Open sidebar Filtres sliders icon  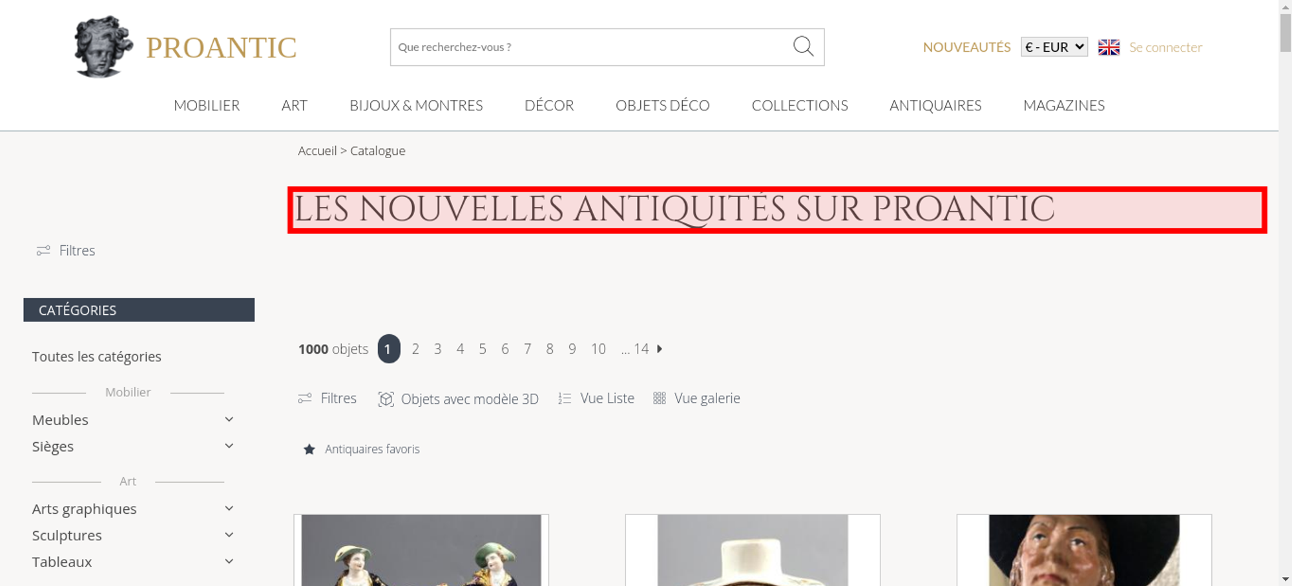click(x=43, y=250)
